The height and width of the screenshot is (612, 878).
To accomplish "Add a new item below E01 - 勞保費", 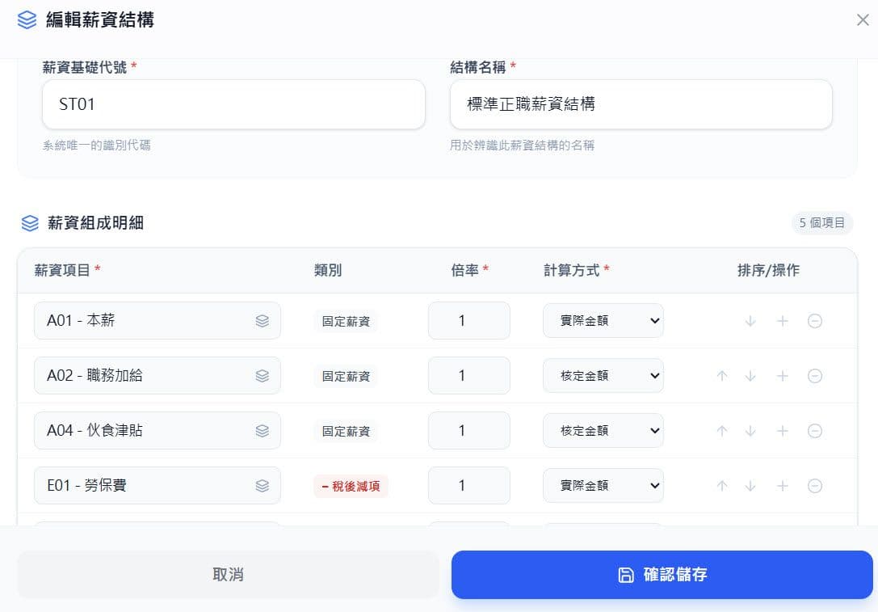I will [x=783, y=485].
